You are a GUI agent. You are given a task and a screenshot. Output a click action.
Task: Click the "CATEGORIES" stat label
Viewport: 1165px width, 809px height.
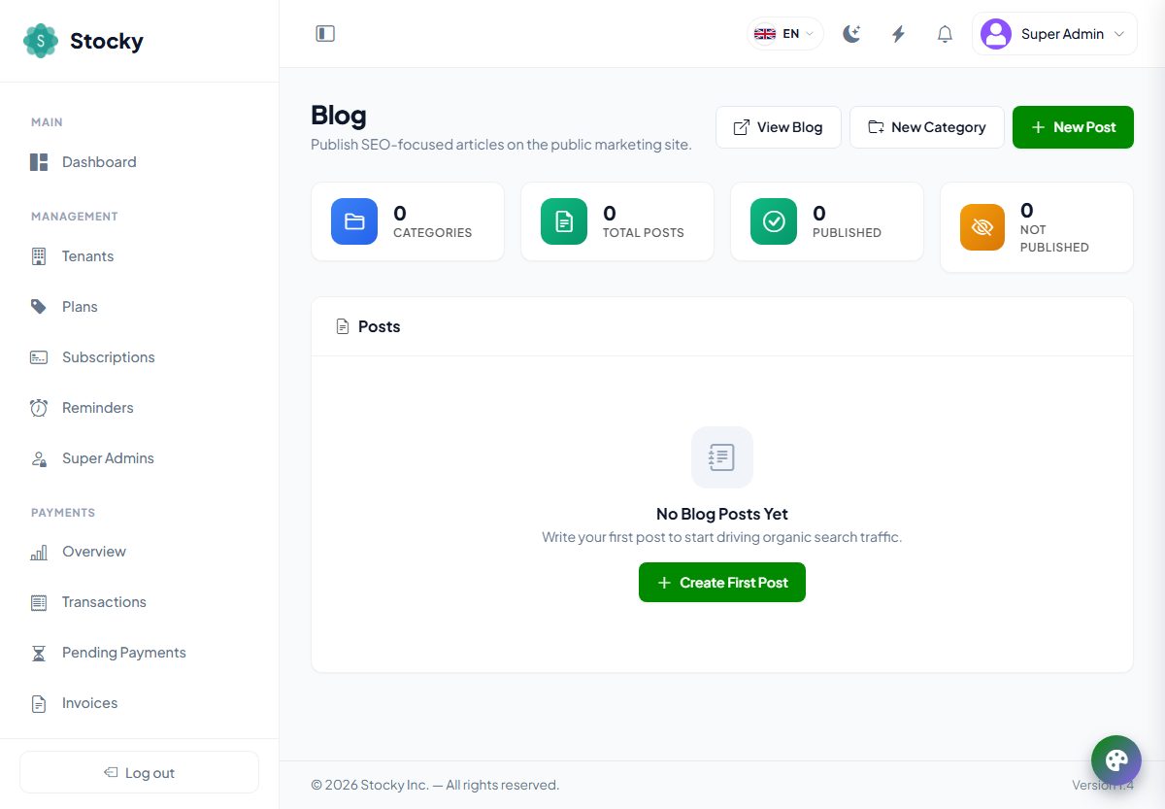pyautogui.click(x=432, y=233)
